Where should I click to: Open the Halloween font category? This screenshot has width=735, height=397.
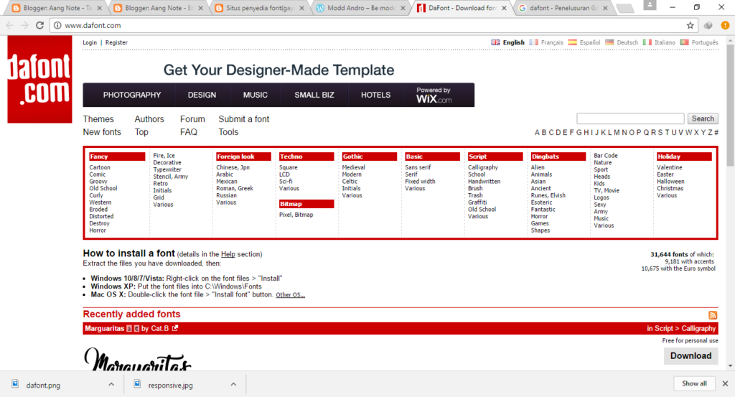(x=670, y=182)
